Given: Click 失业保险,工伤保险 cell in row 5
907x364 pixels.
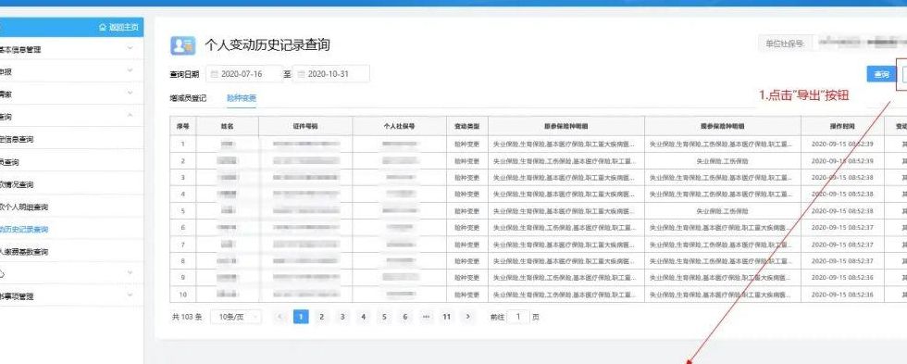Looking at the screenshot, I should pos(723,211).
